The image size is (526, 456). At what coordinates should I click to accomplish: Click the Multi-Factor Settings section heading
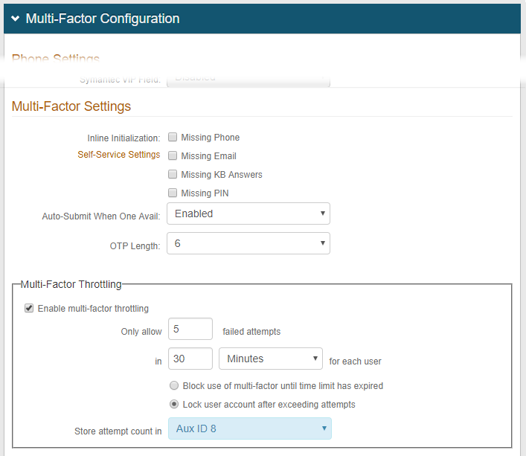coord(71,106)
